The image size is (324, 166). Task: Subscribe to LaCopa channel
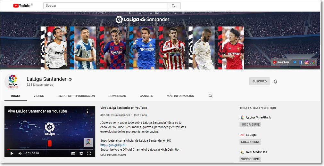[250, 142]
